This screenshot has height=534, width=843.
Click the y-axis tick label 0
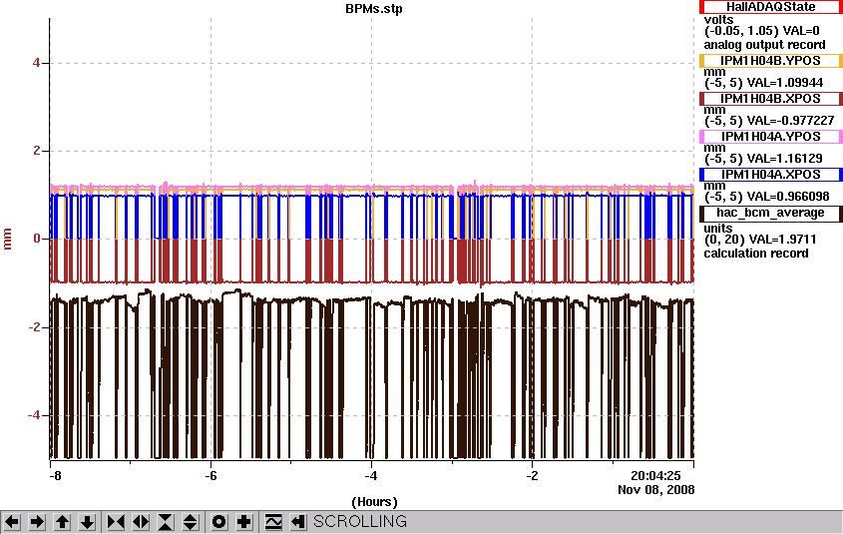(x=37, y=239)
